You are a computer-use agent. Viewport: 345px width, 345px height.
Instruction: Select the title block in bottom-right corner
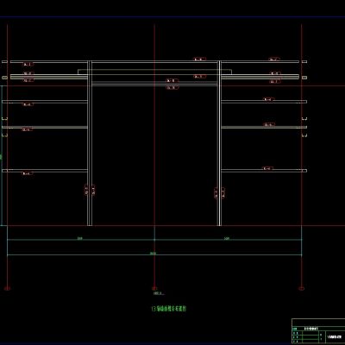click(318, 330)
